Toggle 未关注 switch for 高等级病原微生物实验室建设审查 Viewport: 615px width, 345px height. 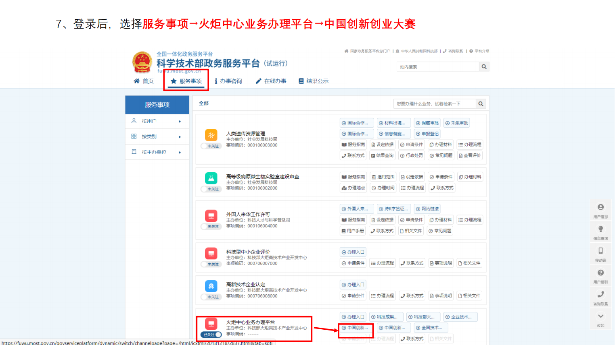tap(211, 189)
